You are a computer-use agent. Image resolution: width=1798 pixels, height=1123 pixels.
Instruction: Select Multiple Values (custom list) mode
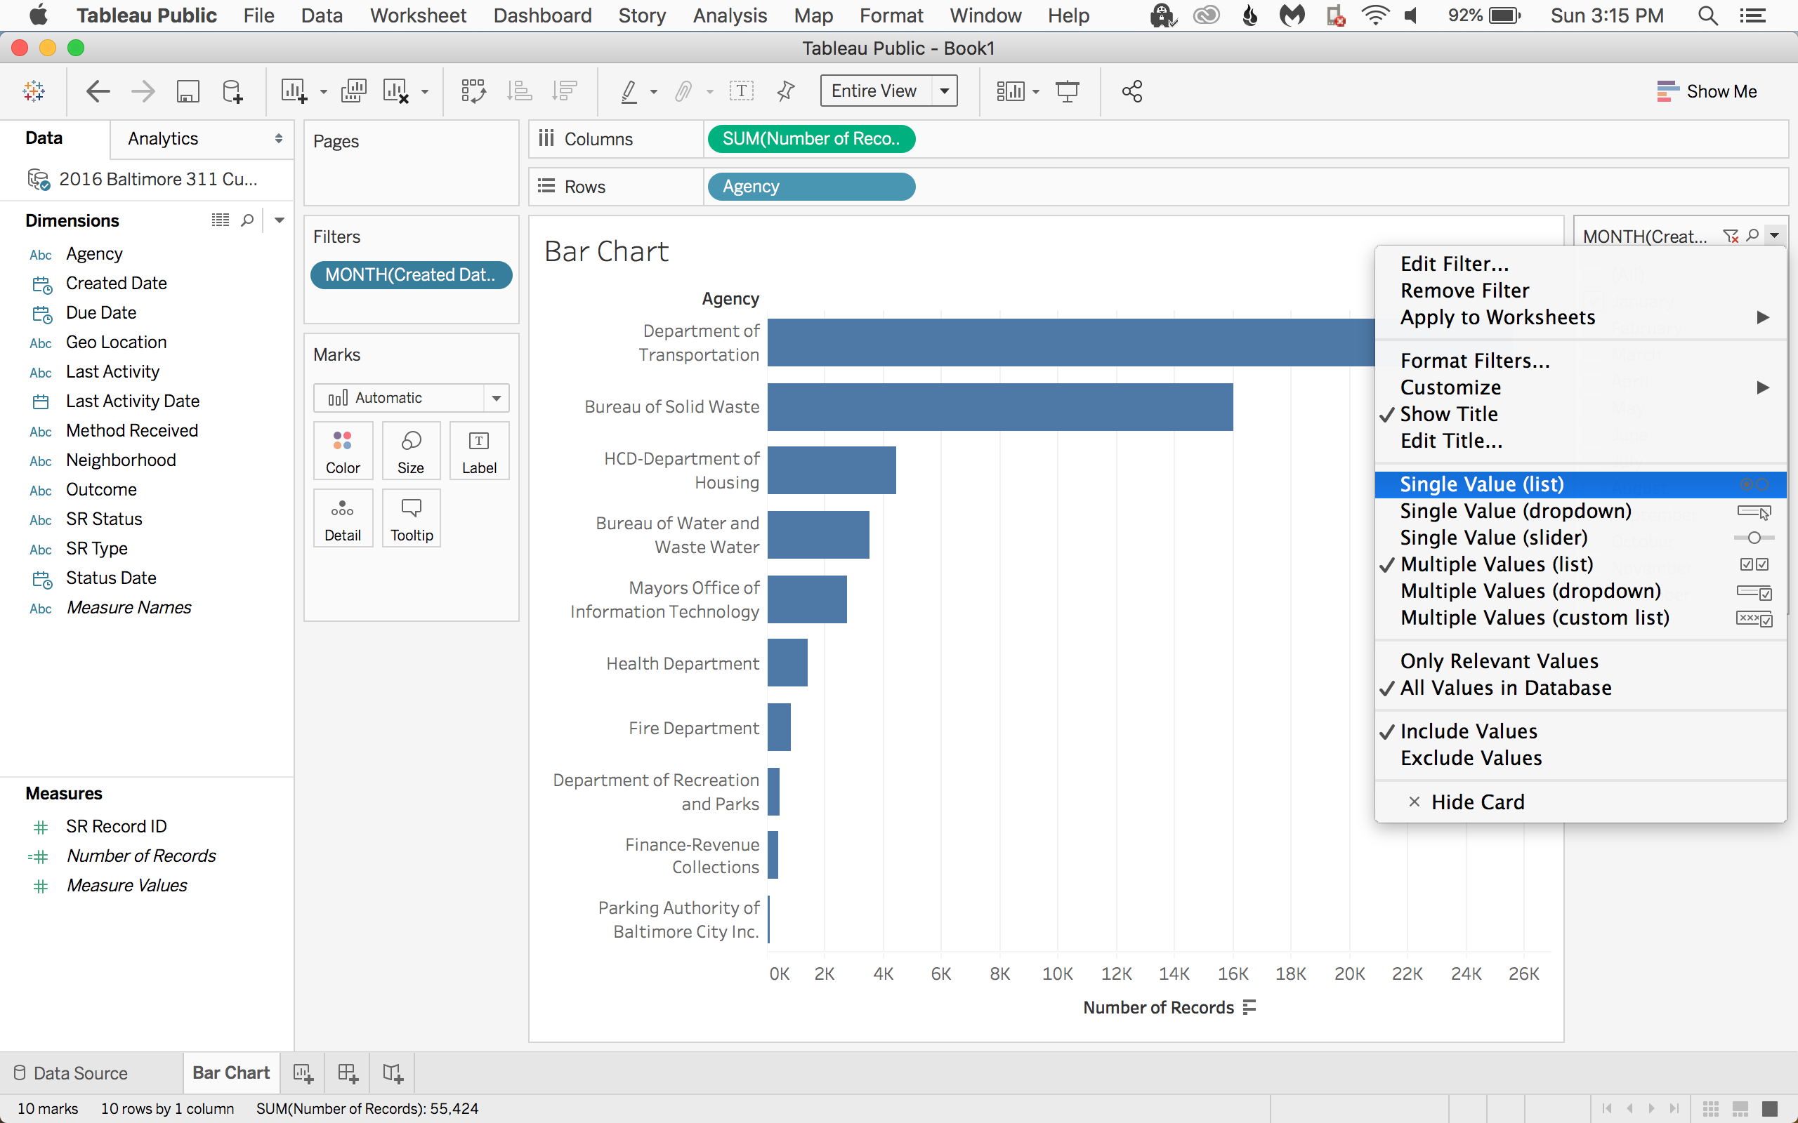click(1580, 618)
